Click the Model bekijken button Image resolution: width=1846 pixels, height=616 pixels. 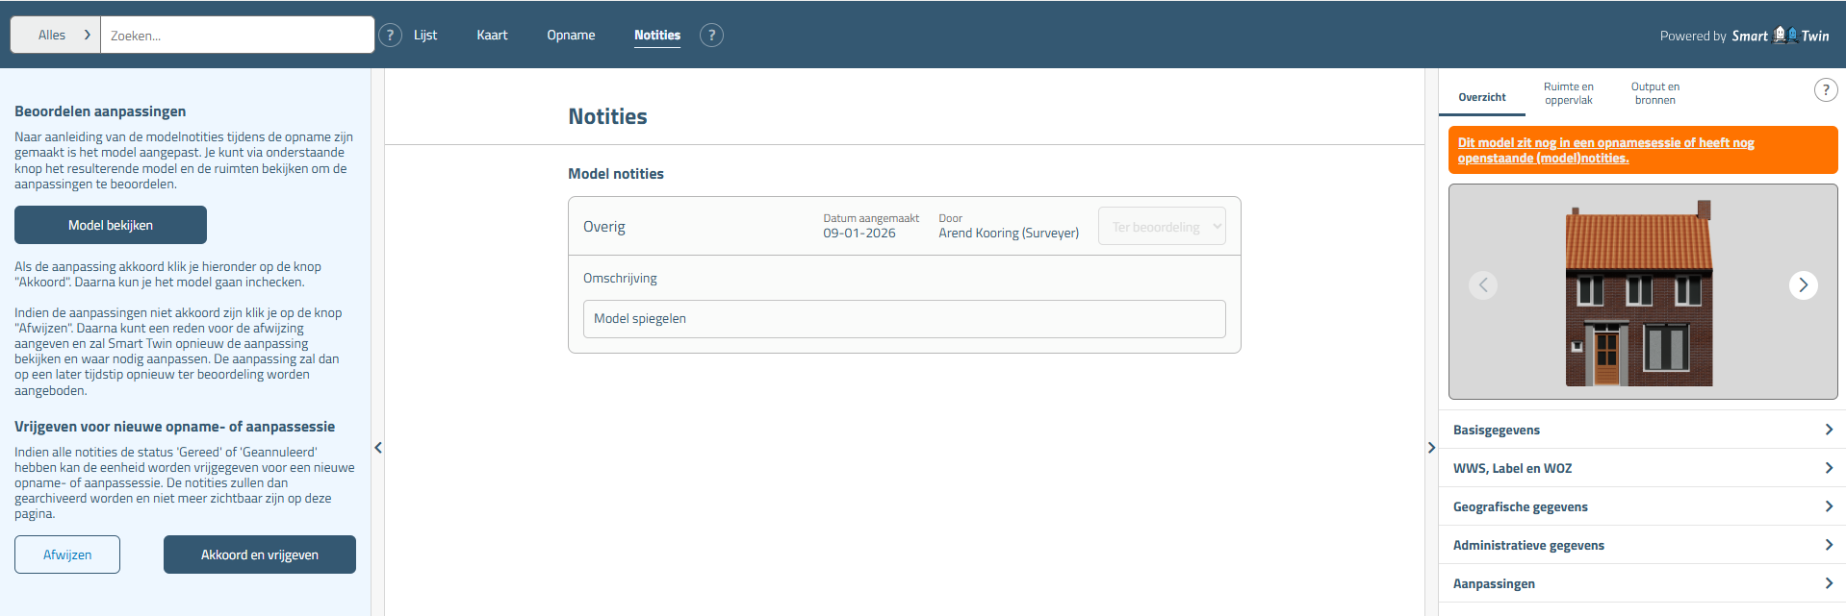(111, 225)
